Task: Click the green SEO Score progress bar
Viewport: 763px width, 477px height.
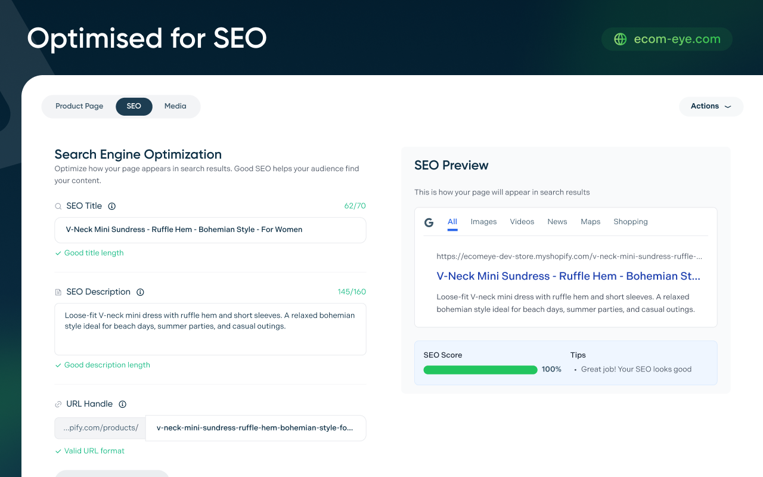Action: click(480, 370)
